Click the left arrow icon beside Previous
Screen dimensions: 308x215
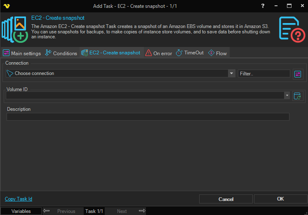[46, 211]
